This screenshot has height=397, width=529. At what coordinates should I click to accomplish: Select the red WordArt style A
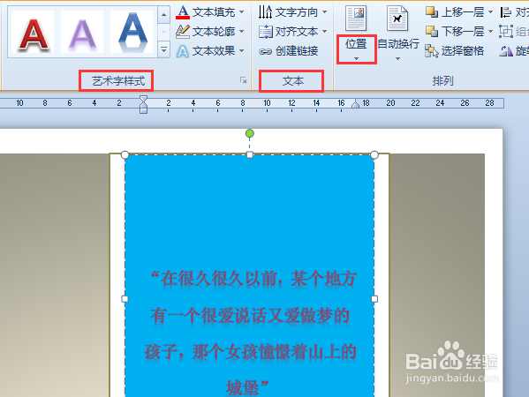pos(33,32)
